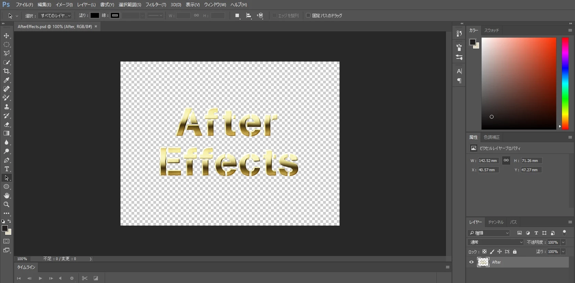Open the three-dots edit toolbar button
The height and width of the screenshot is (283, 575).
(x=7, y=213)
